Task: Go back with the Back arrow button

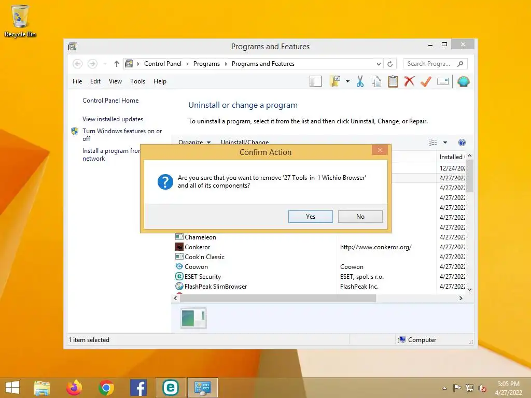Action: (x=78, y=64)
